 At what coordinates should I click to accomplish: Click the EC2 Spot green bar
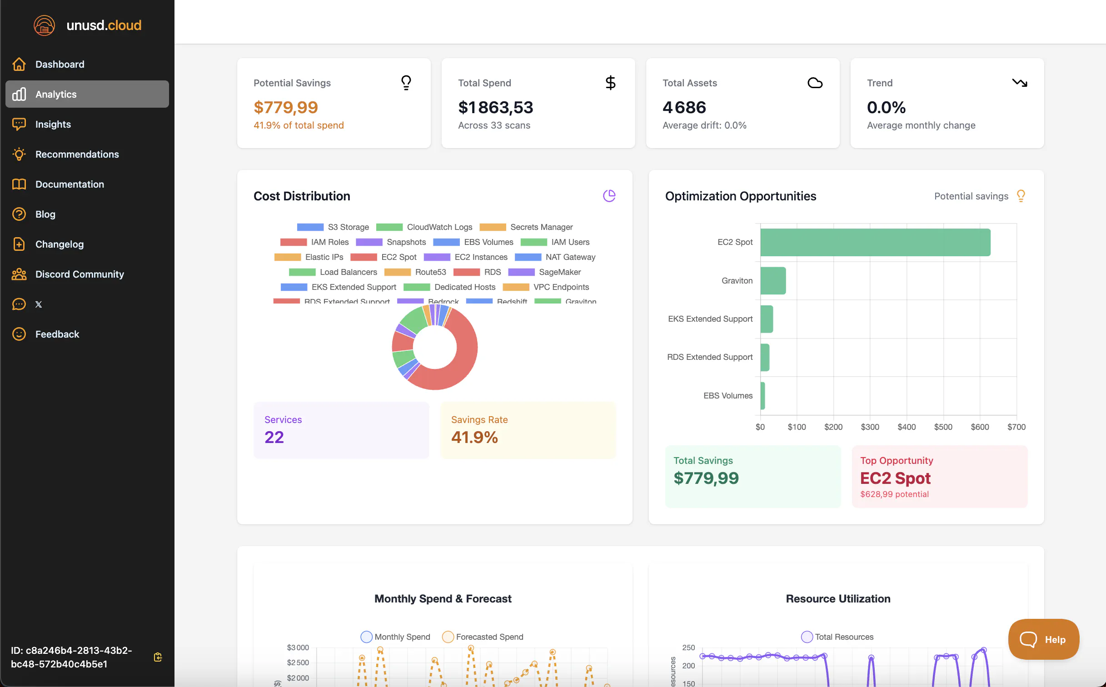875,242
